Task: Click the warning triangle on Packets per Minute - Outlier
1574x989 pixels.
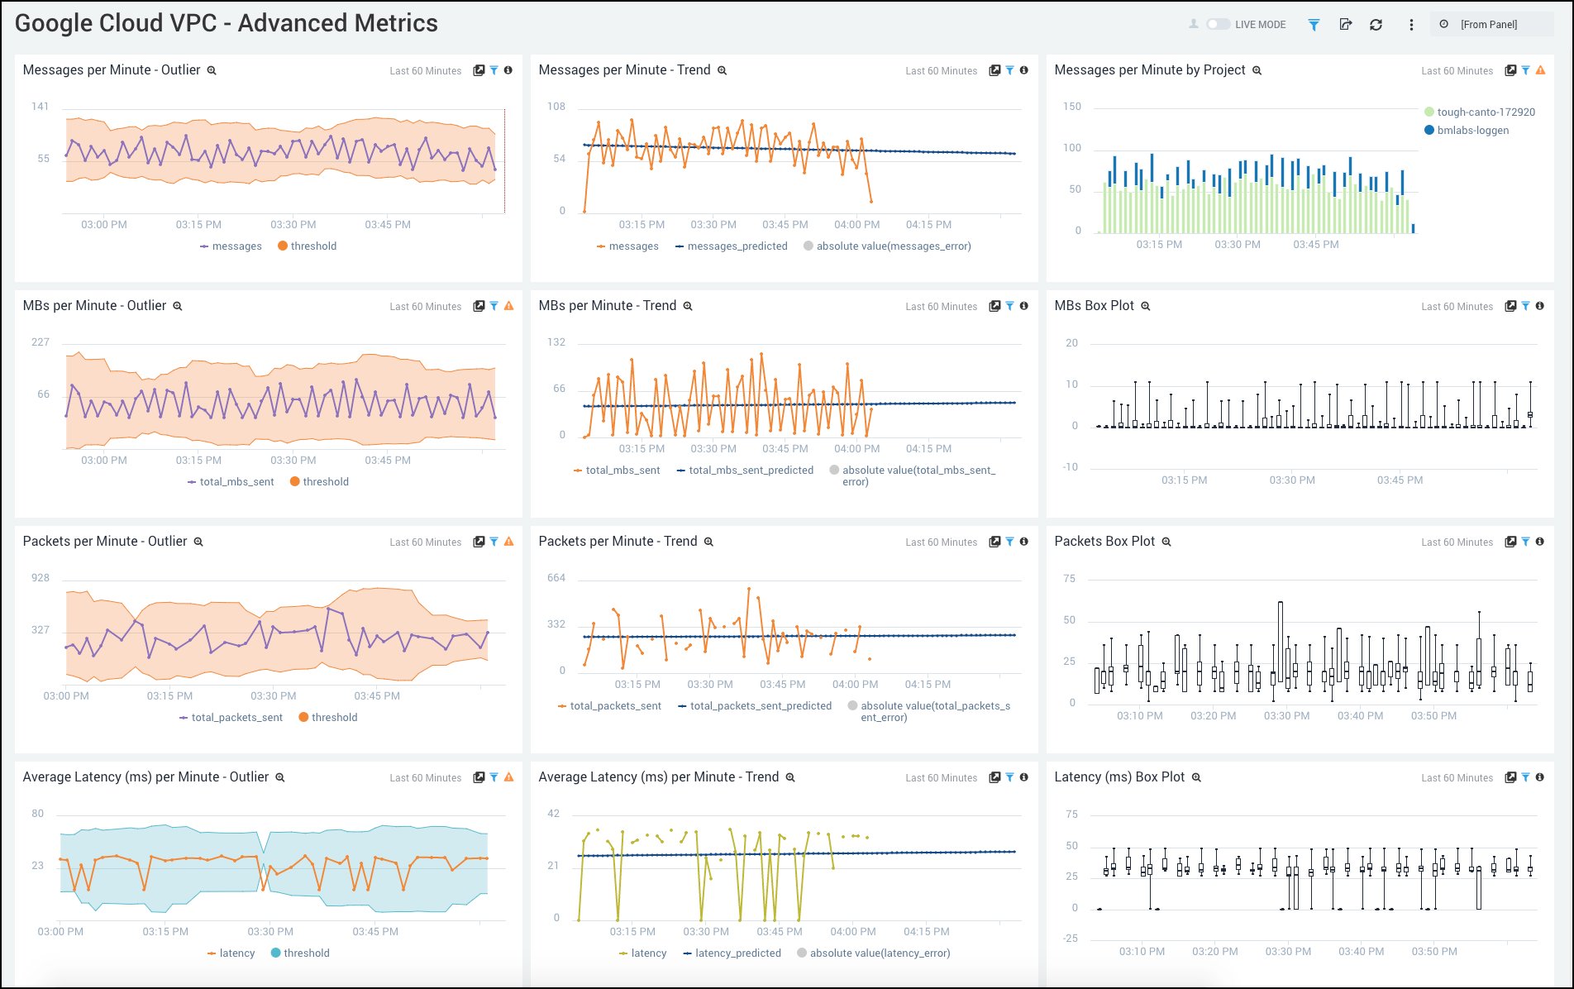Action: click(x=508, y=542)
